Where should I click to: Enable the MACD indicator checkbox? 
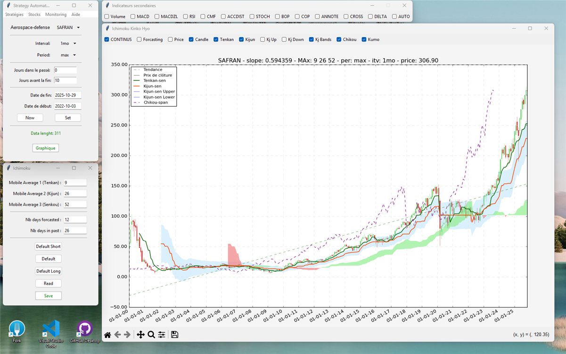(133, 16)
